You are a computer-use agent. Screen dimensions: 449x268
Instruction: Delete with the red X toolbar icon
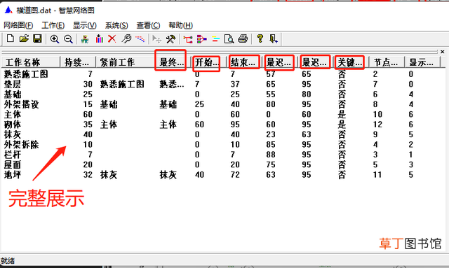click(x=112, y=39)
